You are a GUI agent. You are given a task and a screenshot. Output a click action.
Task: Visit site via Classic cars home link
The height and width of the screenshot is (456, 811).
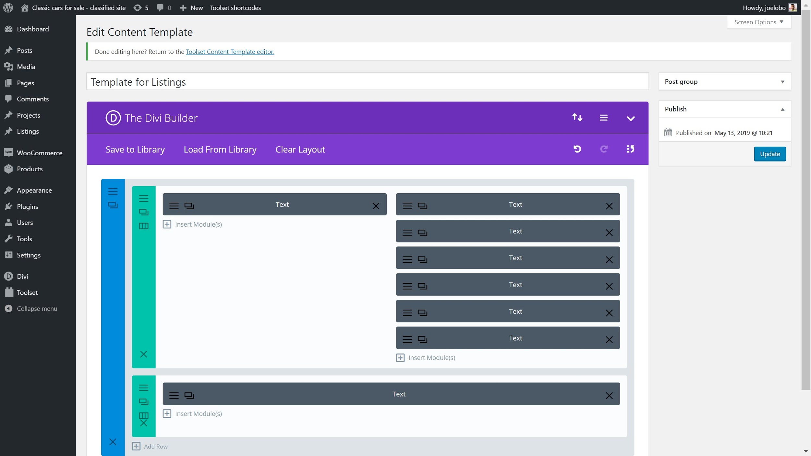73,7
